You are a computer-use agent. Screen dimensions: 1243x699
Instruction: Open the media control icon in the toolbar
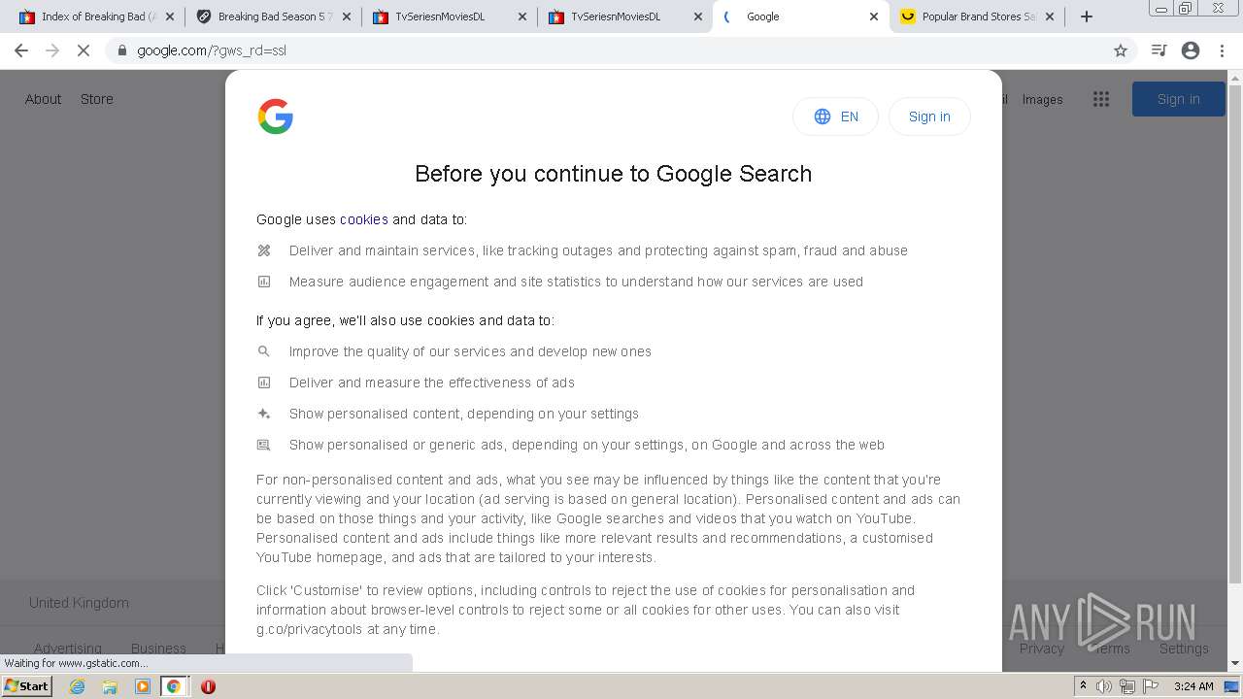point(1159,50)
